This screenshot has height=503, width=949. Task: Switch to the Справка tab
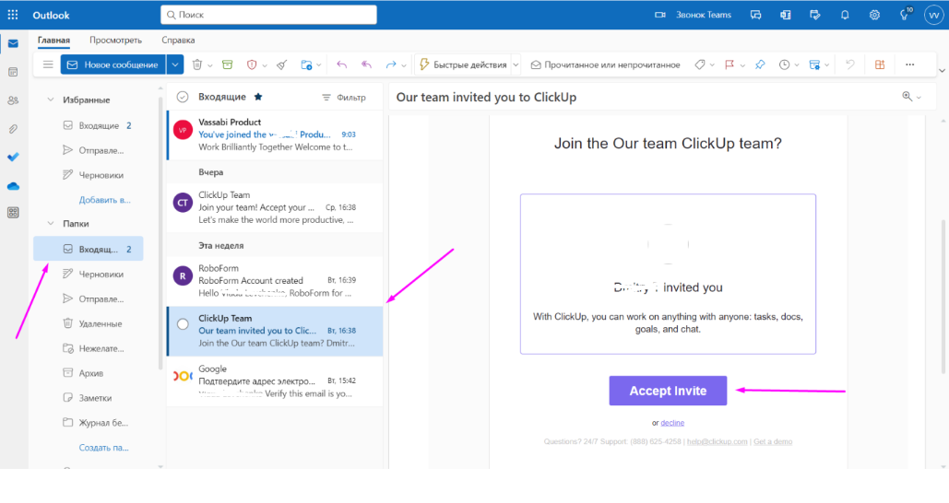point(178,40)
